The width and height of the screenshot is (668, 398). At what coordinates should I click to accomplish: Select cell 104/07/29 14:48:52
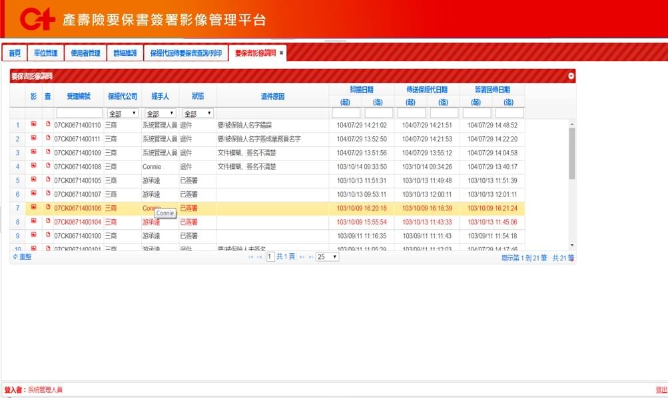[x=492, y=126]
